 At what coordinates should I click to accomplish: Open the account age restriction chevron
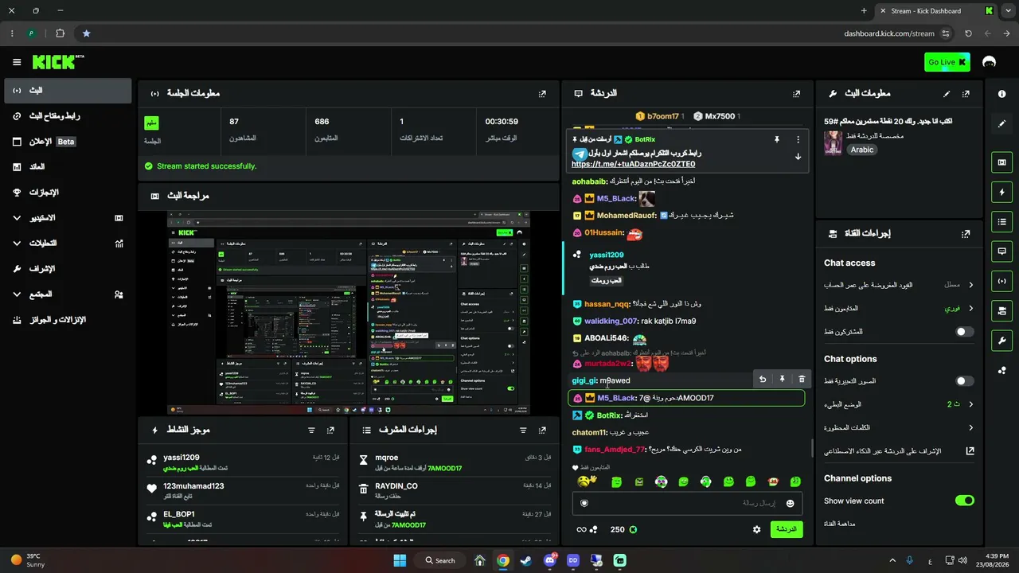click(x=970, y=284)
